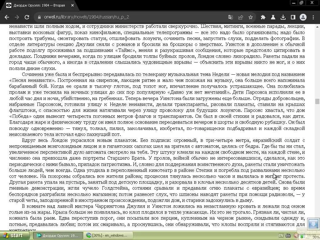Image resolution: width=320 pixels, height=240 pixels.
Task: Open the profile avatar menu
Action: coord(303,17)
